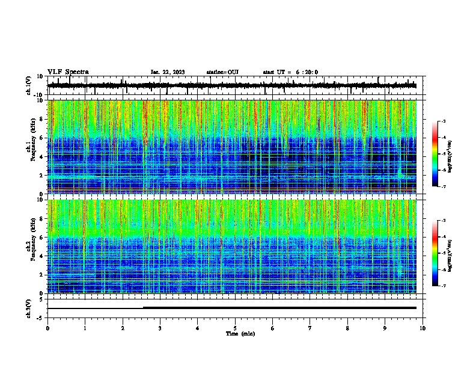Screen dimensions: 476x368
Task: Click tick label "5" on the time axis
Action: tap(235, 328)
